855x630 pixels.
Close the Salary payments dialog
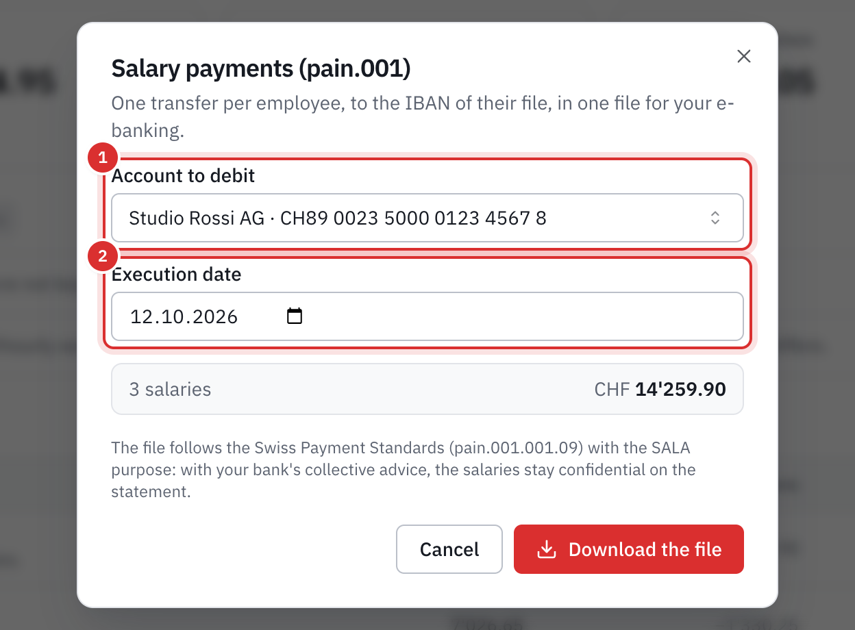point(744,56)
